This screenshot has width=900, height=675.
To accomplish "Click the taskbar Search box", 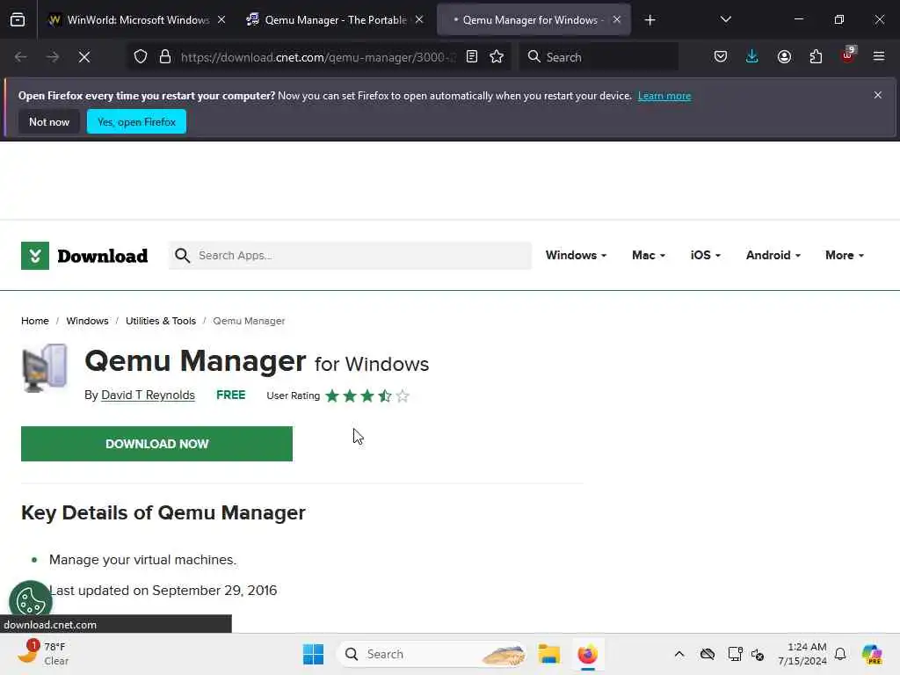I will pyautogui.click(x=432, y=654).
